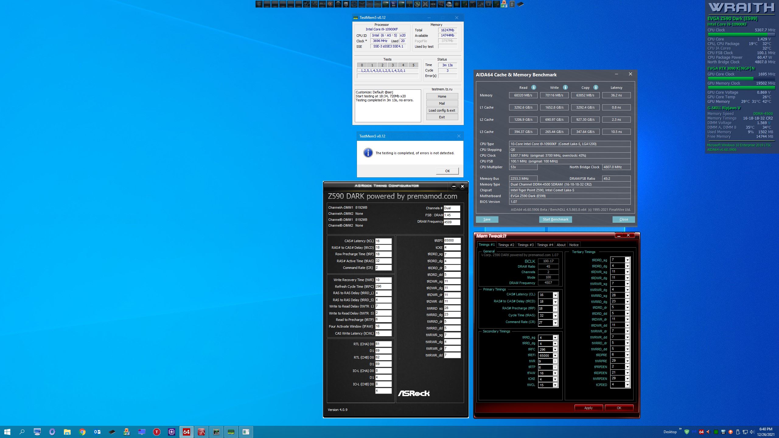Viewport: 779px width, 438px height.
Task: Open File Explorer on taskbar
Action: pos(67,432)
